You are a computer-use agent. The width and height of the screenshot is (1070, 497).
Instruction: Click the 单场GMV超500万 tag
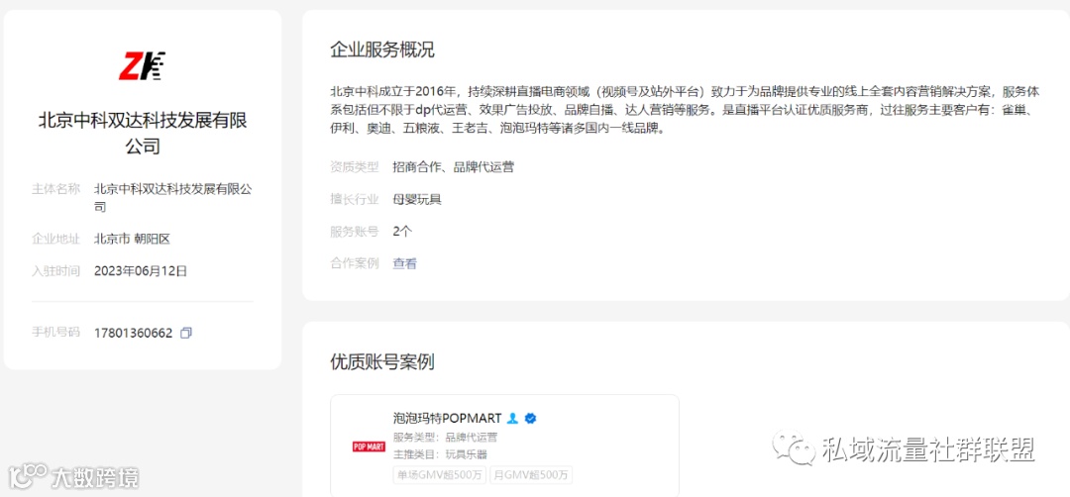pyautogui.click(x=440, y=475)
